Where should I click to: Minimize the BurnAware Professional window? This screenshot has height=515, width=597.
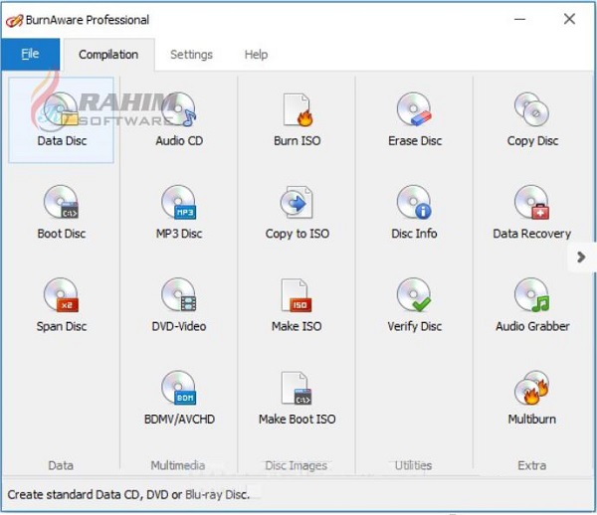[519, 19]
